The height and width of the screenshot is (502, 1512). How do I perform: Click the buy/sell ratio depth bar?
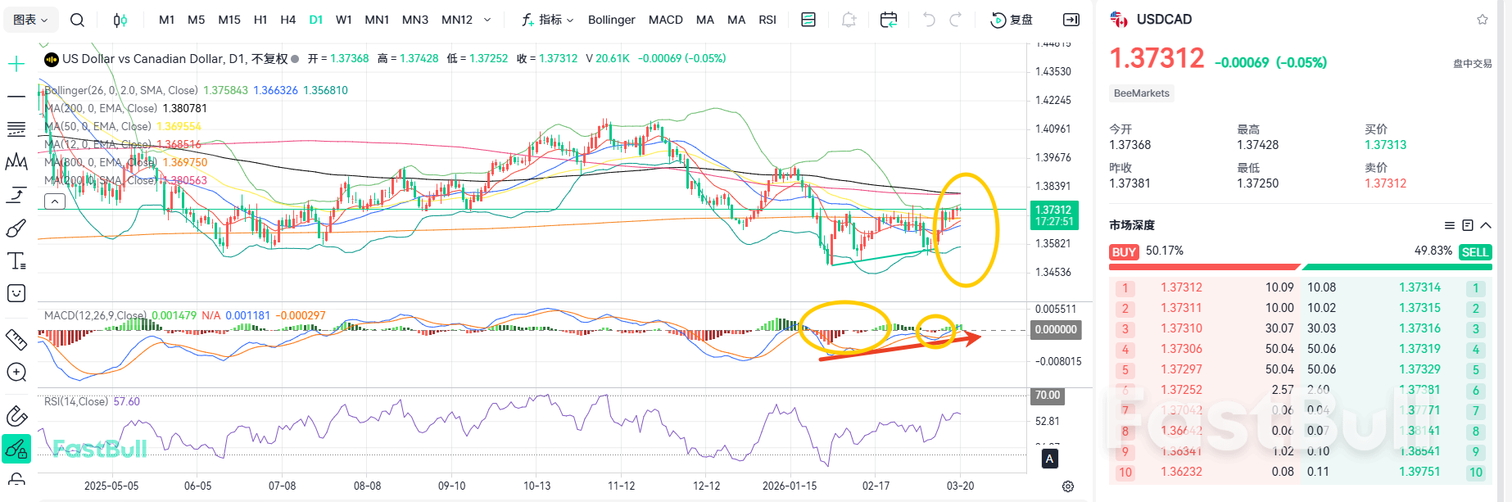[x=1301, y=267]
